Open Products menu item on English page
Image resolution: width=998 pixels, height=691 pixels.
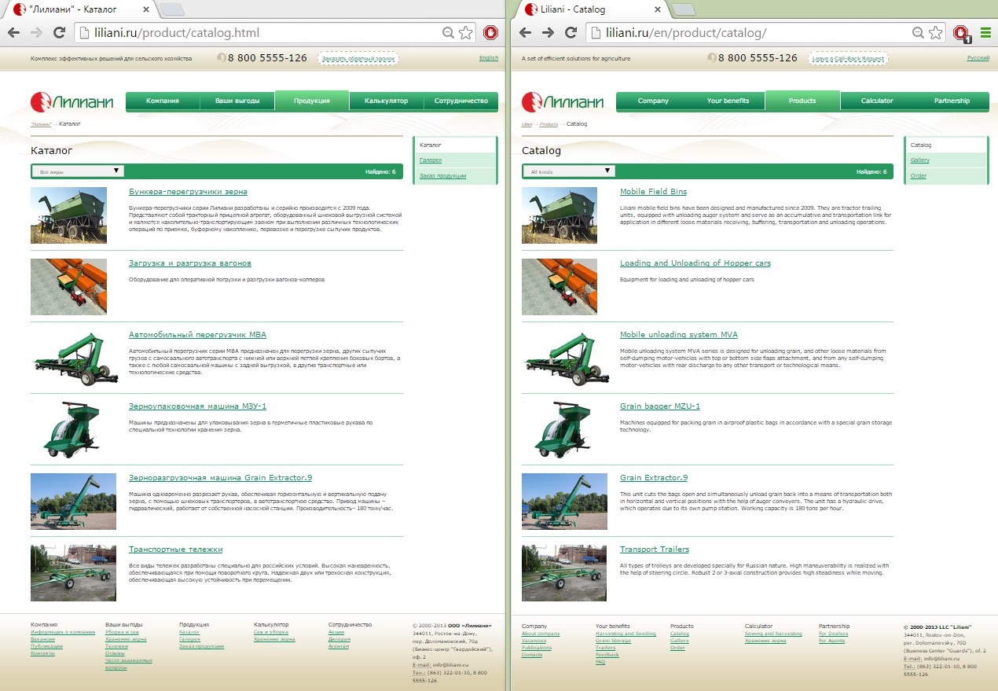[802, 101]
